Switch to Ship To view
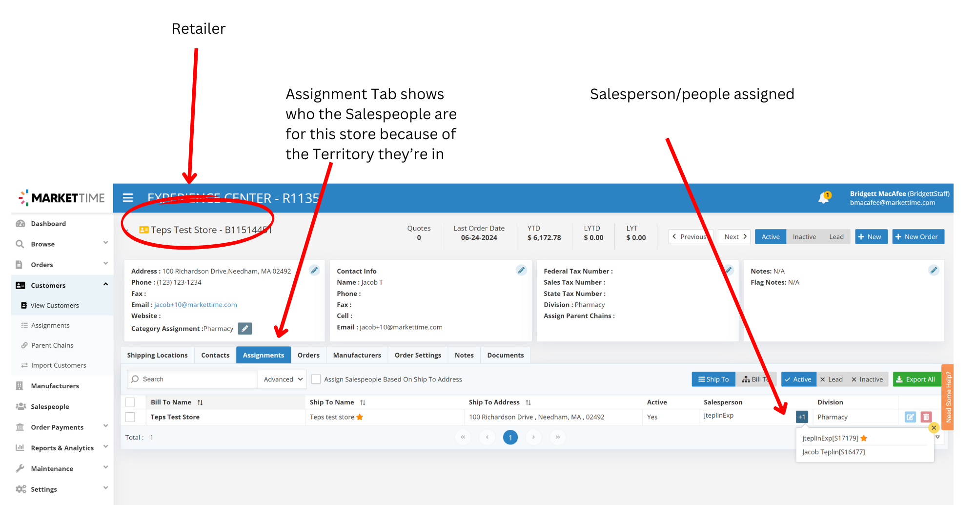Viewport: 976px width, 505px height. (713, 379)
